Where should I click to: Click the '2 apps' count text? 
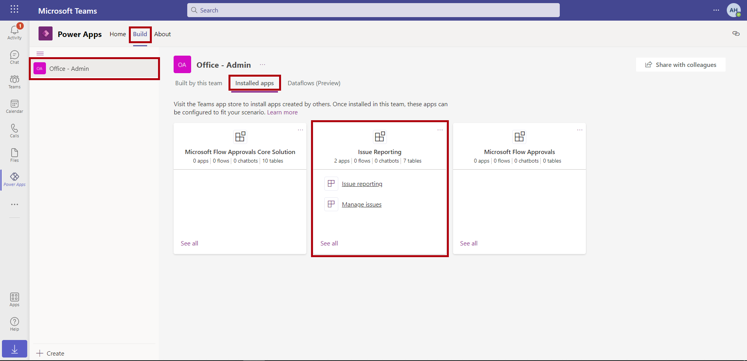[x=342, y=161]
